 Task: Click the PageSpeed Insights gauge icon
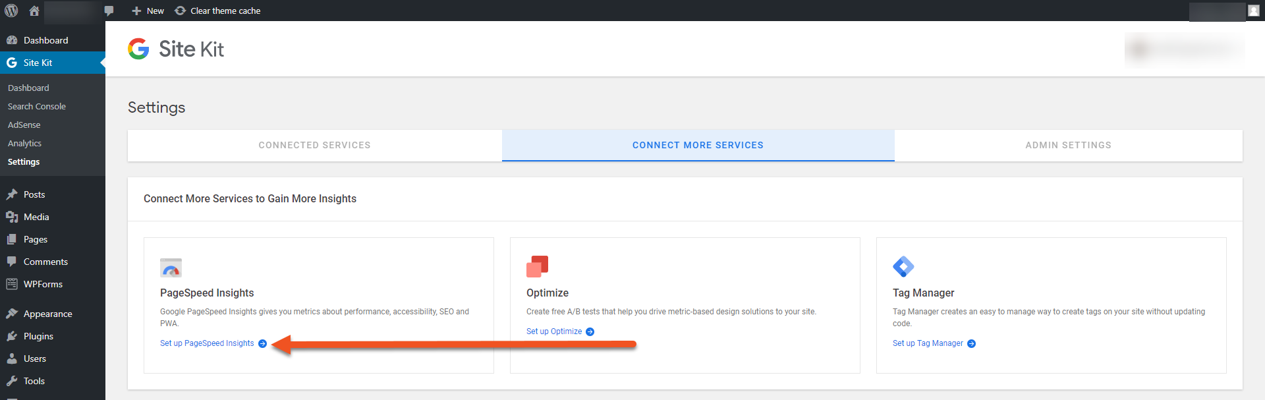[171, 268]
